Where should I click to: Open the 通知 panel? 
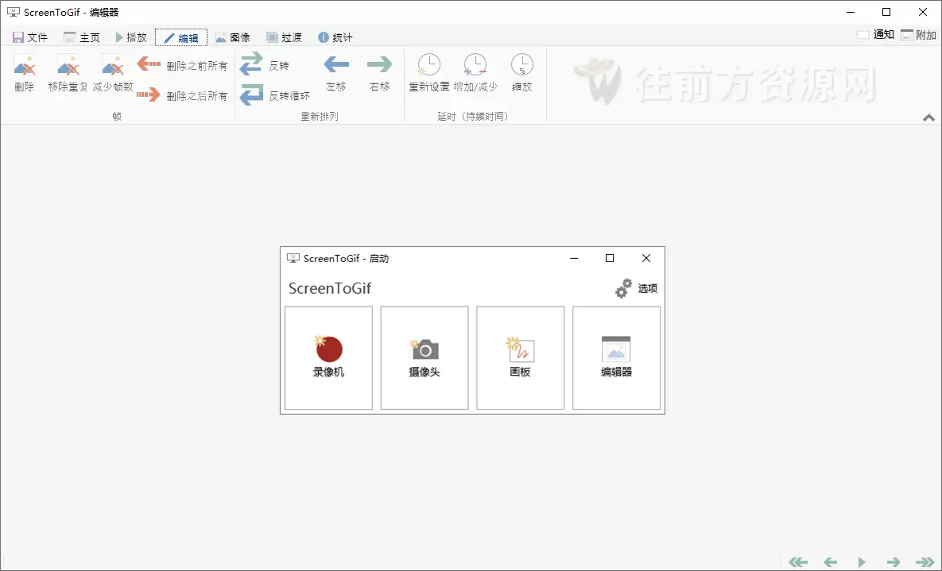[x=875, y=35]
